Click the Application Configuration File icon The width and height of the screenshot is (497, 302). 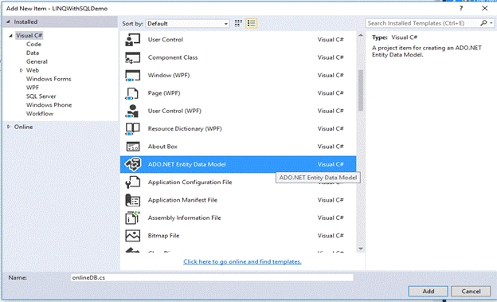click(x=132, y=182)
